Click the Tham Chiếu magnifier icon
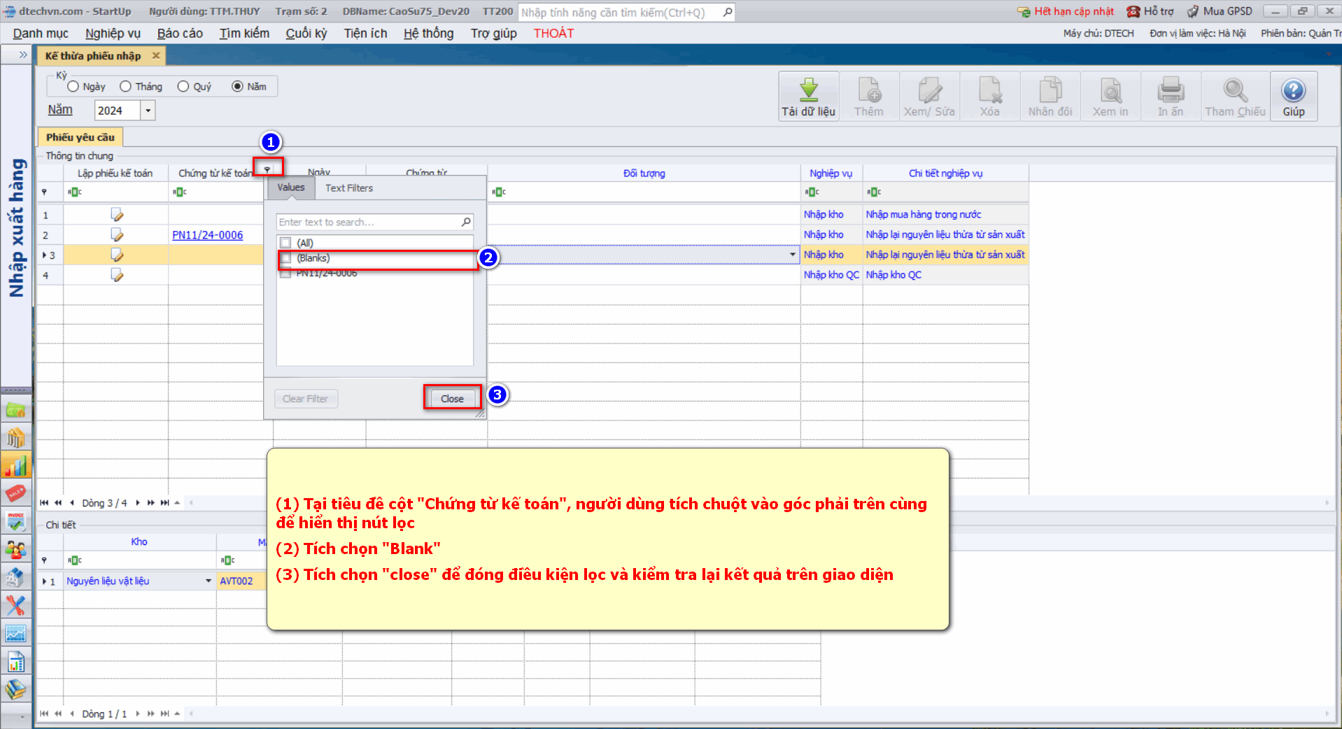The width and height of the screenshot is (1342, 729). (x=1235, y=91)
